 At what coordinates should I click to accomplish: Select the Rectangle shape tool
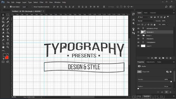click(x=8, y=43)
